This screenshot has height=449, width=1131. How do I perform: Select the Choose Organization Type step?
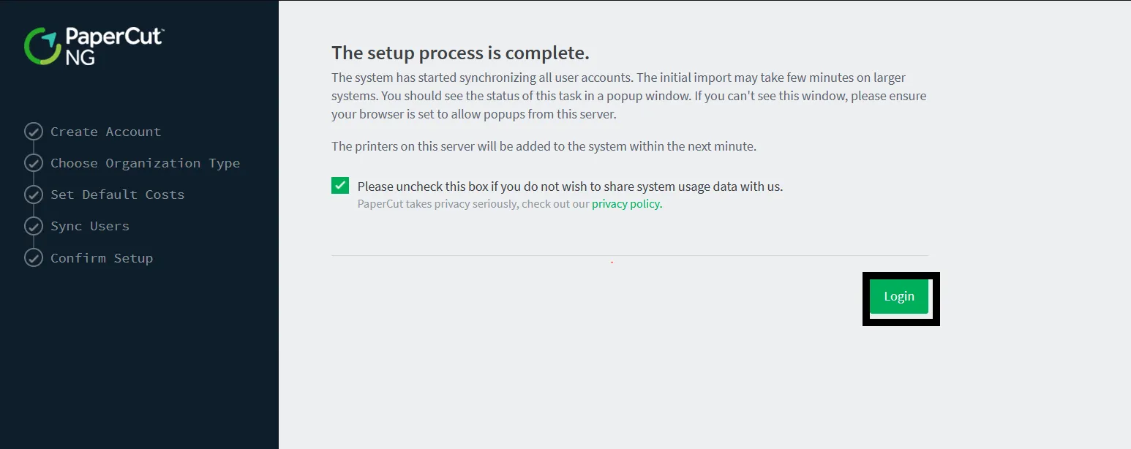point(145,162)
